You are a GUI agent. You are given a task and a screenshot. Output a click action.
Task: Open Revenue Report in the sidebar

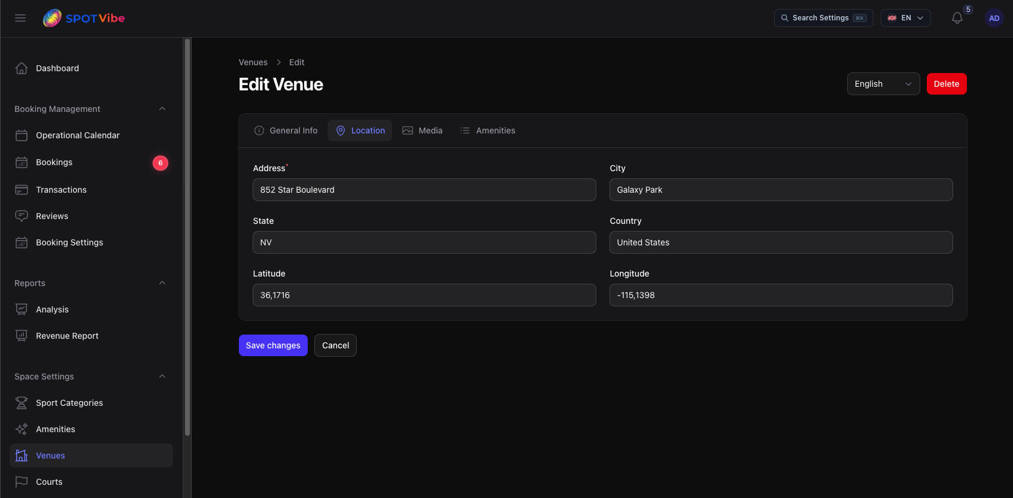(91, 336)
